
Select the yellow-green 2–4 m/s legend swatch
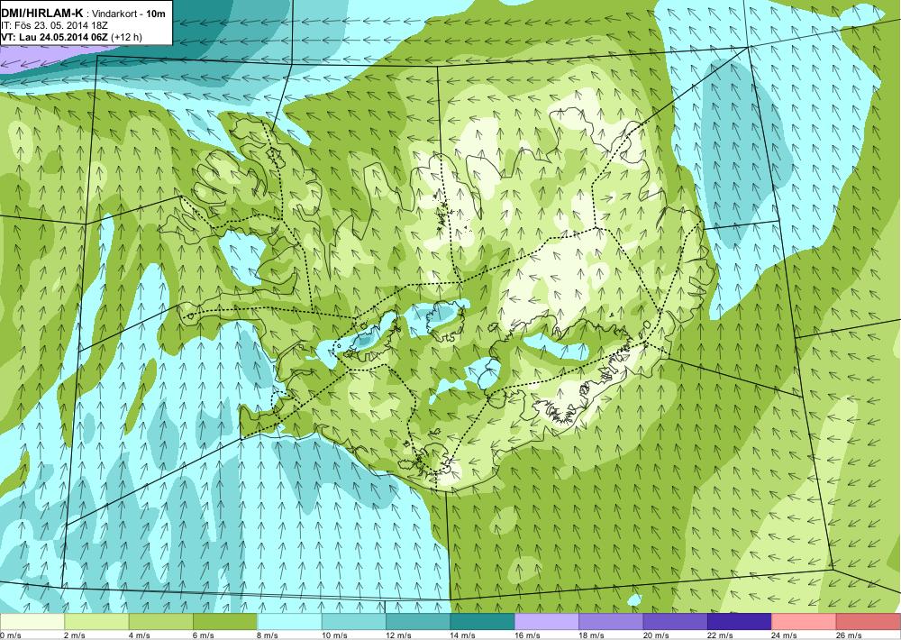tap(96, 622)
